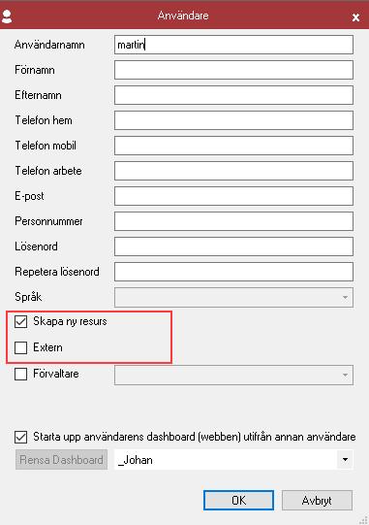Screen dimensions: 369x525
Task: Close the Användare dialog
Action: (x=356, y=17)
